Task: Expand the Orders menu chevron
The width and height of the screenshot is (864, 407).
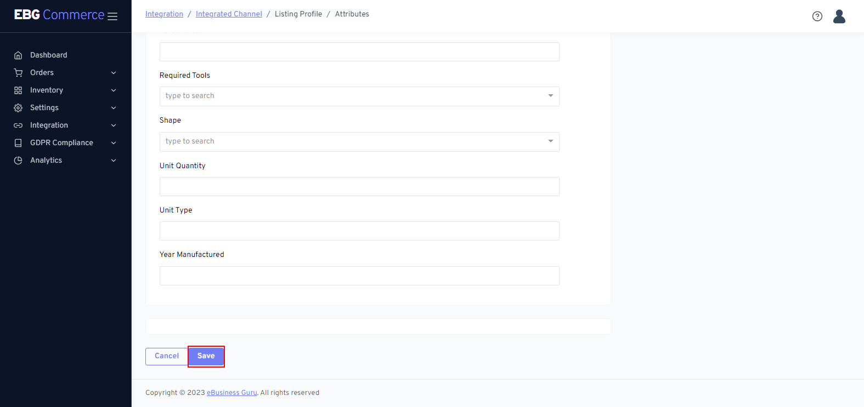Action: coord(114,73)
